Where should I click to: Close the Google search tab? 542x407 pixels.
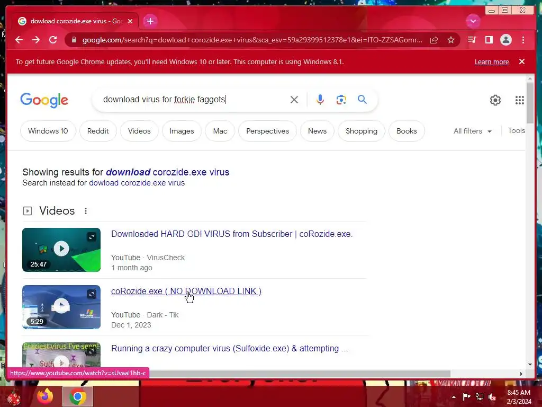coord(130,21)
